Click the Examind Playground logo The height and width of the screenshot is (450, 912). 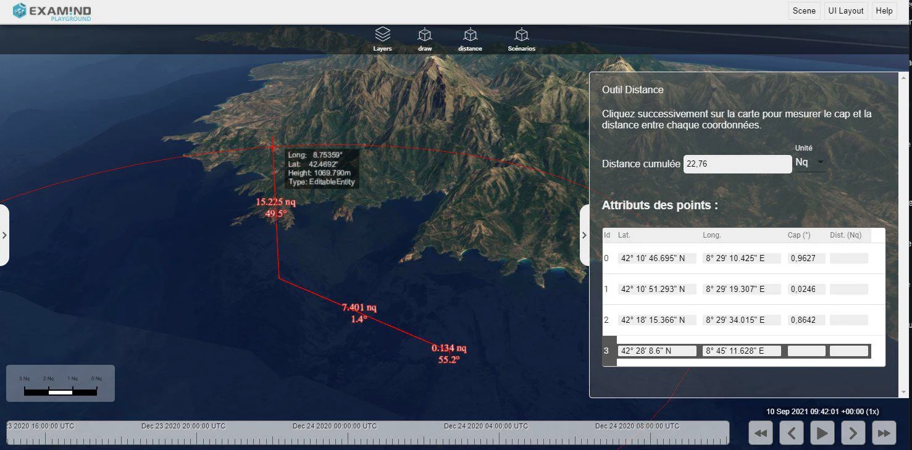pyautogui.click(x=52, y=11)
